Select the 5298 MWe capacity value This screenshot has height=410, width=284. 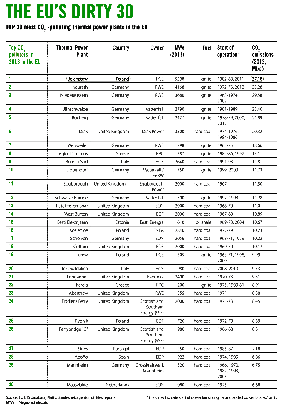179,79
